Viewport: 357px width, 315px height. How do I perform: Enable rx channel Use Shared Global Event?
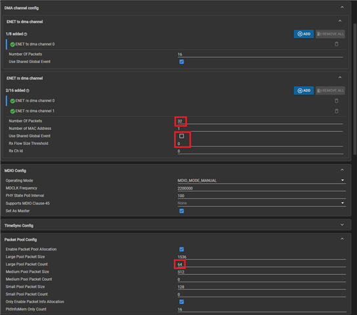pyautogui.click(x=182, y=136)
